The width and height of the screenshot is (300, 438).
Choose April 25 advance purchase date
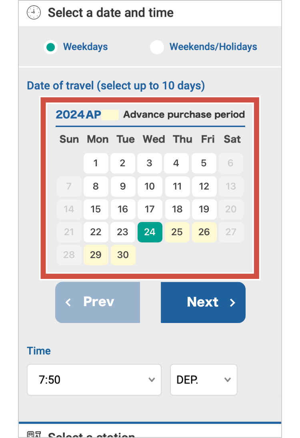tap(177, 232)
